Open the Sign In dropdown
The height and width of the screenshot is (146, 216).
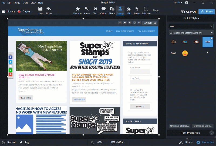[x=178, y=2]
